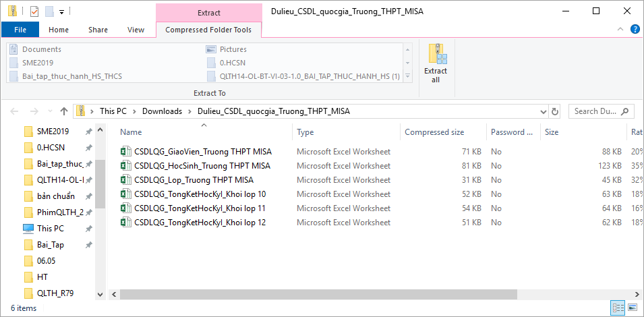Sort by Password column header
The height and width of the screenshot is (317, 644).
click(513, 132)
